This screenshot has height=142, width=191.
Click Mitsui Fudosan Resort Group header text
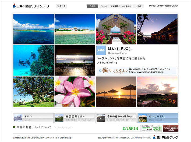[164, 6]
